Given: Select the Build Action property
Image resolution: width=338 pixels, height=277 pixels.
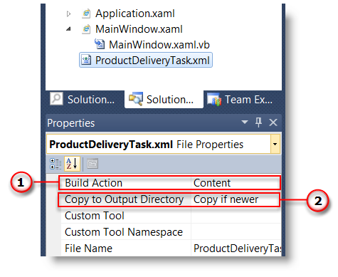Looking at the screenshot, I should (x=93, y=183).
